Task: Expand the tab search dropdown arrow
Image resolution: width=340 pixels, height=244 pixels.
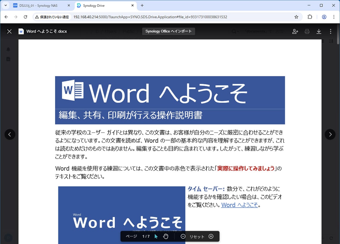Action: 5,5
